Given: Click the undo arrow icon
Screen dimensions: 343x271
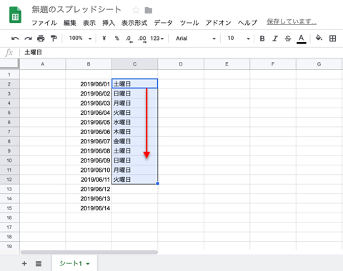Looking at the screenshot, I should 15,39.
